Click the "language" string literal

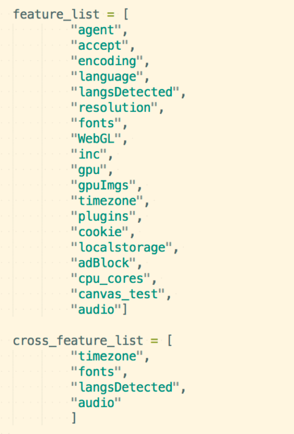point(107,77)
